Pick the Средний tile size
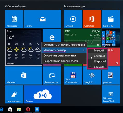Image resolution: width=123 pixels, height=113 pixels. pyautogui.click(x=98, y=56)
